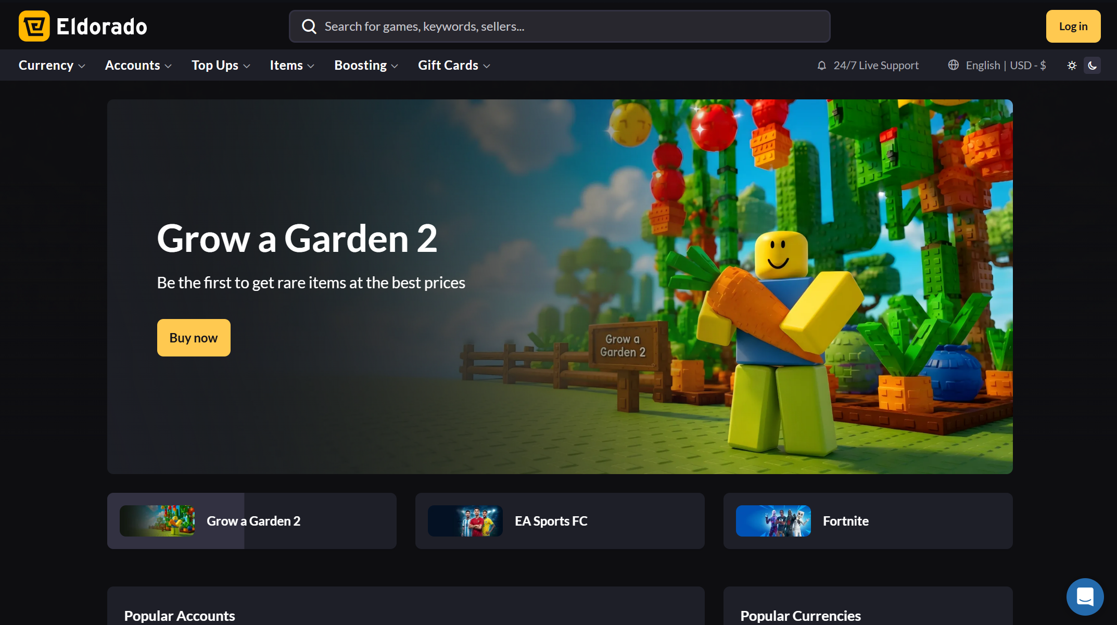This screenshot has height=625, width=1117.
Task: Switch to light theme sun icon
Action: [1072, 66]
